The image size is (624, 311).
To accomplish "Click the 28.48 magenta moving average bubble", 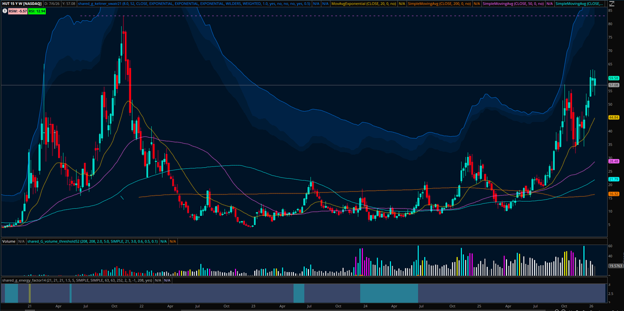I will point(613,161).
